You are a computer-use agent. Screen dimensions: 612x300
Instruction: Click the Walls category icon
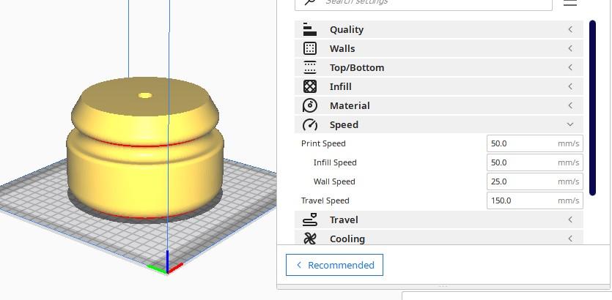(309, 48)
